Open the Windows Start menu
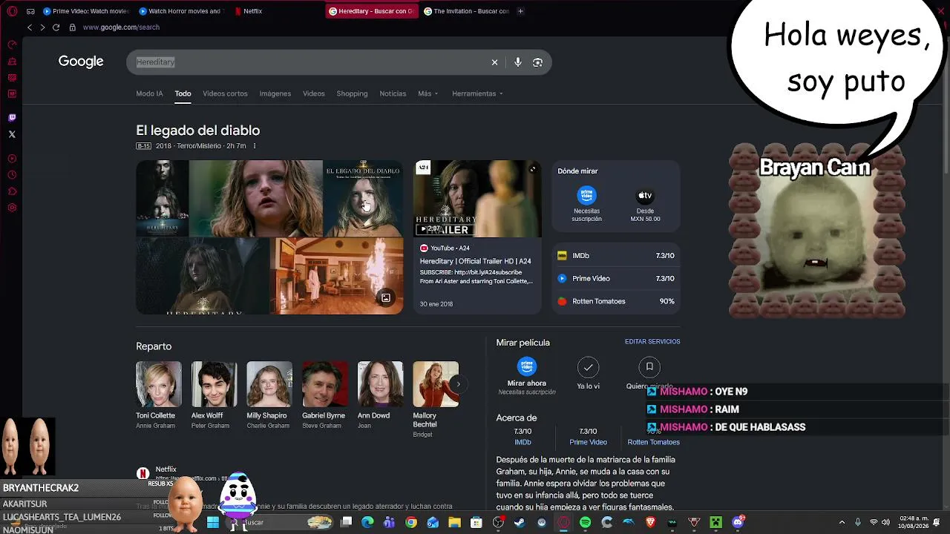Screen dimensions: 950x534 [x=213, y=522]
